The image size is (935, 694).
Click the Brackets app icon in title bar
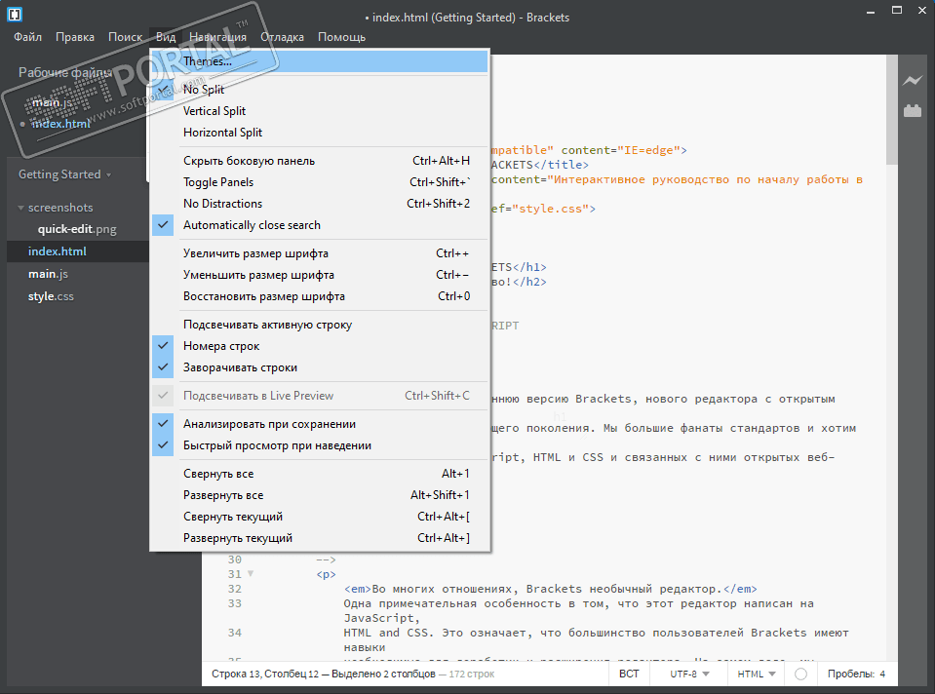pos(15,14)
